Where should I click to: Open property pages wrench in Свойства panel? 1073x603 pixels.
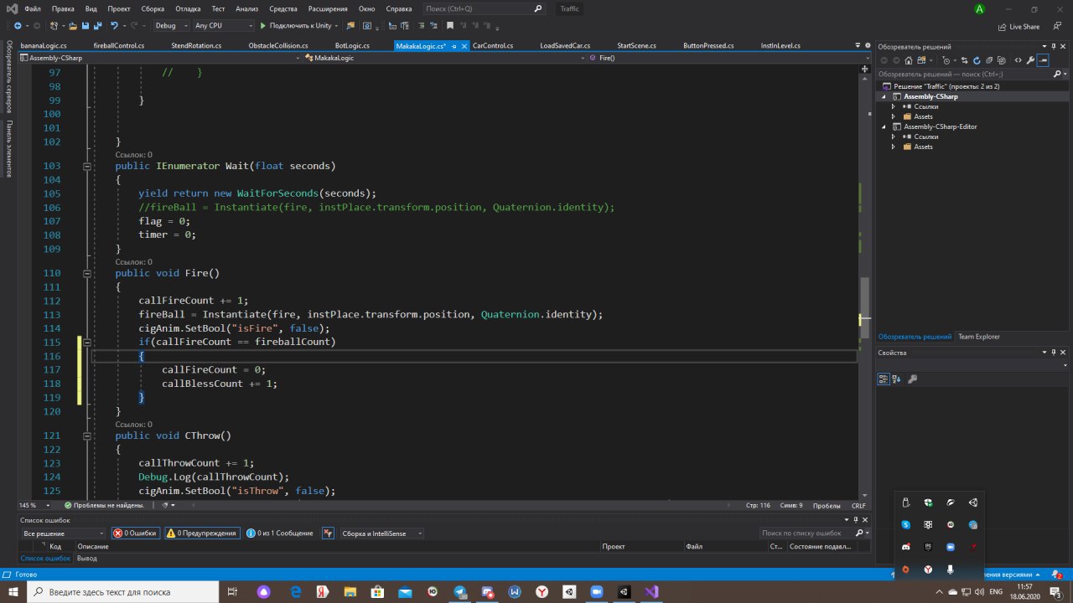[913, 379]
